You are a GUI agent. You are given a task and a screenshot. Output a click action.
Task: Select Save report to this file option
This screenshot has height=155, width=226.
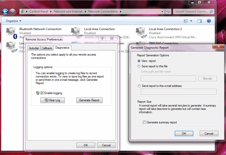(139, 66)
